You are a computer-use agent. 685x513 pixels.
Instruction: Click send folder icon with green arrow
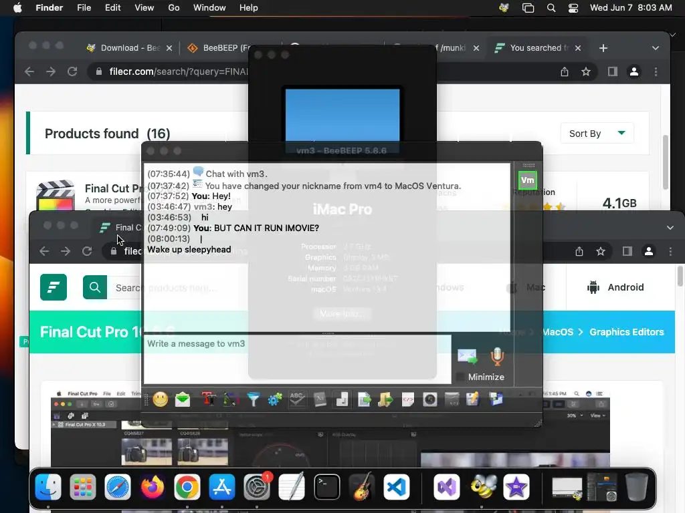(x=386, y=399)
